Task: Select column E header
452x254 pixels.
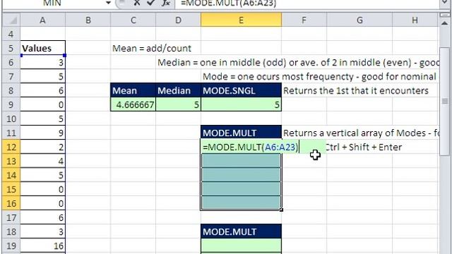Action: pos(241,20)
